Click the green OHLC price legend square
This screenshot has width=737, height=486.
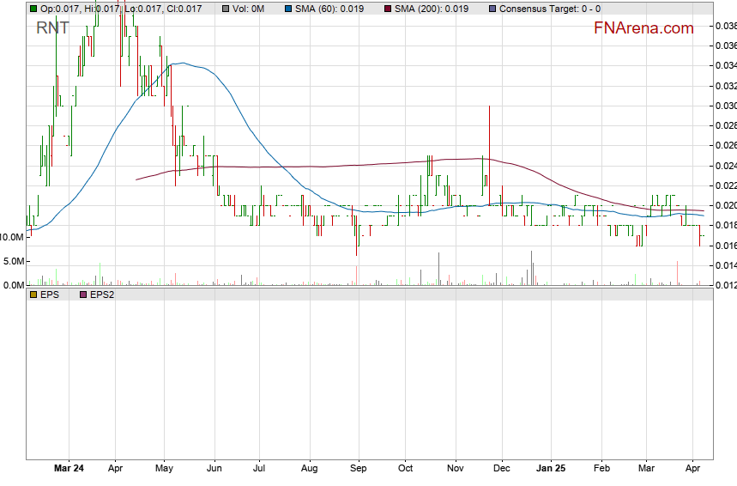point(33,9)
